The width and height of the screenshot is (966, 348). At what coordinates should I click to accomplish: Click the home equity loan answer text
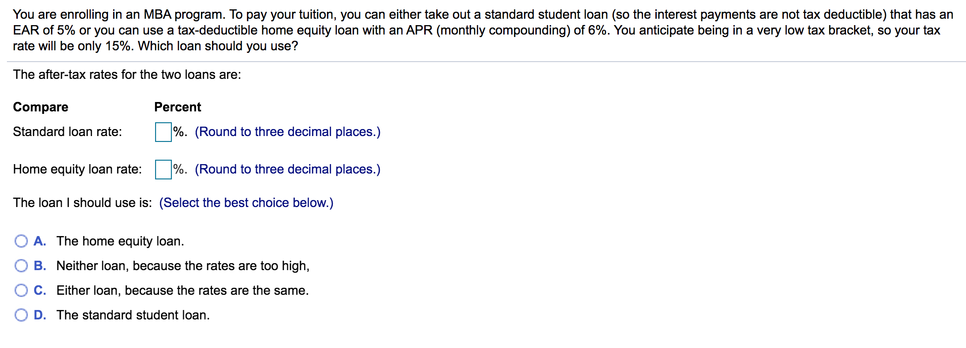pos(120,241)
